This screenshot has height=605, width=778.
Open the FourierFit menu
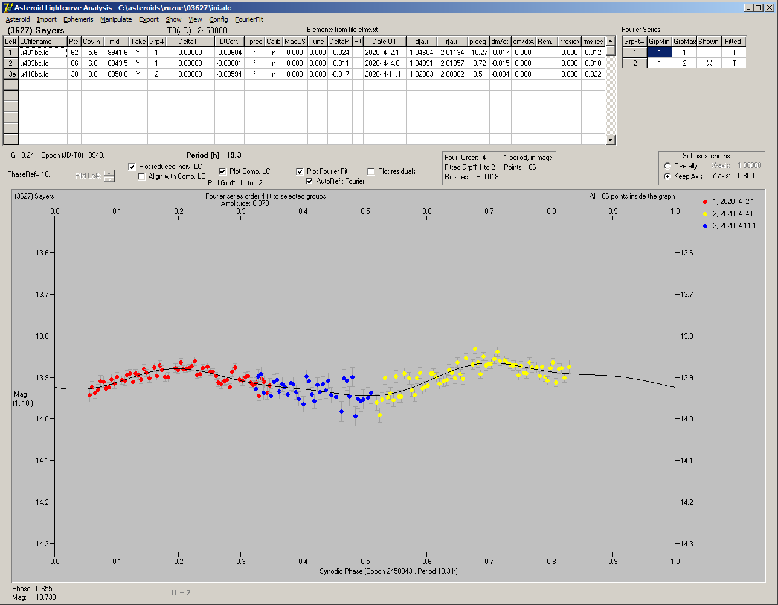(x=249, y=19)
